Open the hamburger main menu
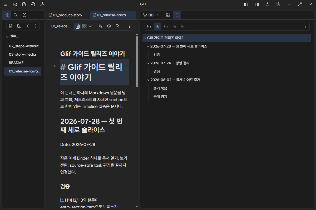 pyautogui.click(x=6, y=4)
